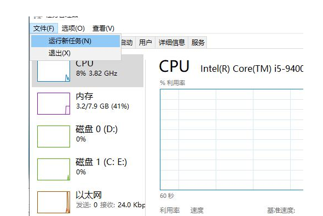Screen dimensions: 323x216
Task: Select the 磁盘 0 (D:) label
Action: pos(96,129)
